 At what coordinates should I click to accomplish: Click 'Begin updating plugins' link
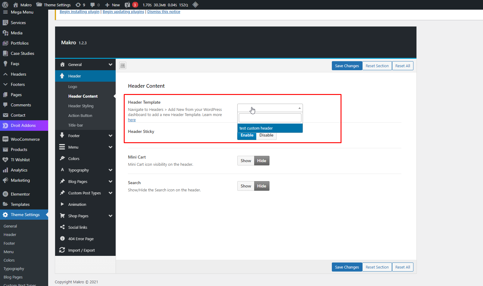[123, 12]
